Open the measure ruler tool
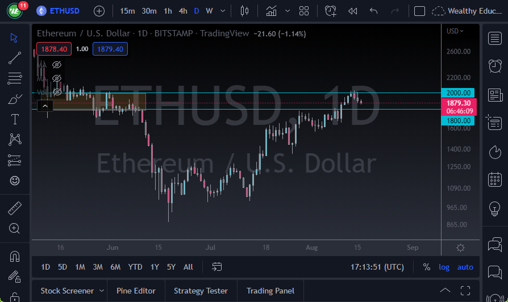The height and width of the screenshot is (302, 508). pyautogui.click(x=15, y=208)
